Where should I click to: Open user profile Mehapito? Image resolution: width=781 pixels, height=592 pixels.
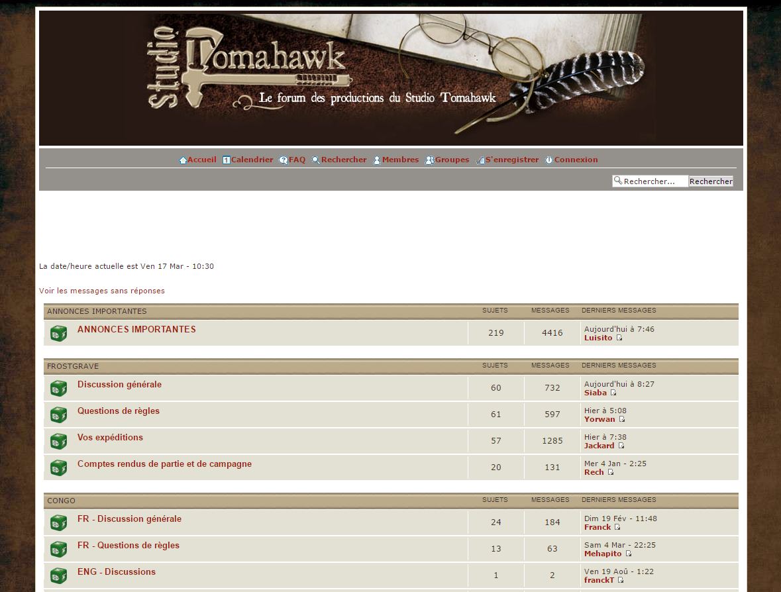603,554
